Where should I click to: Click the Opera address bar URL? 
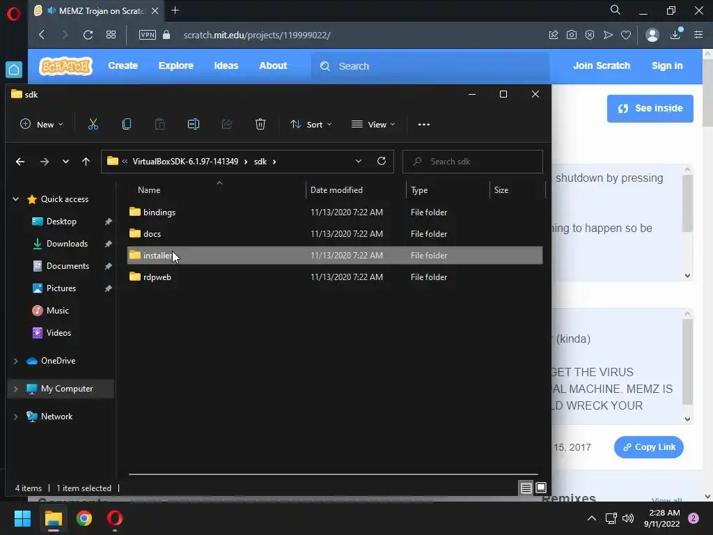click(x=257, y=35)
